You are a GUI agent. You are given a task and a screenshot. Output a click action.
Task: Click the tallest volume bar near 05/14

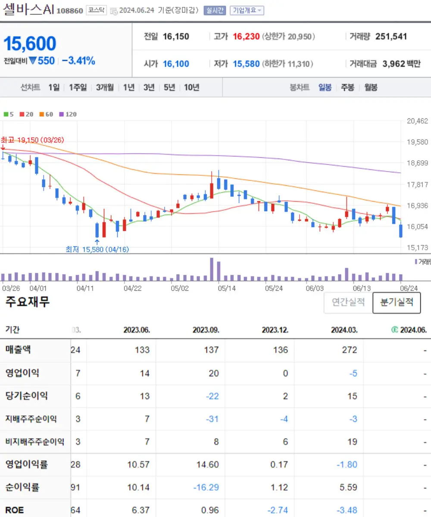click(212, 269)
